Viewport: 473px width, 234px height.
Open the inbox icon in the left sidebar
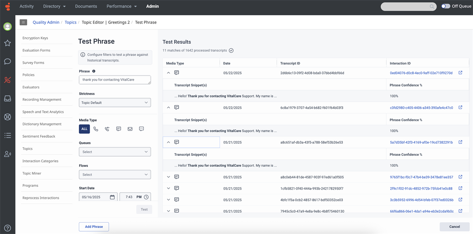point(7,99)
